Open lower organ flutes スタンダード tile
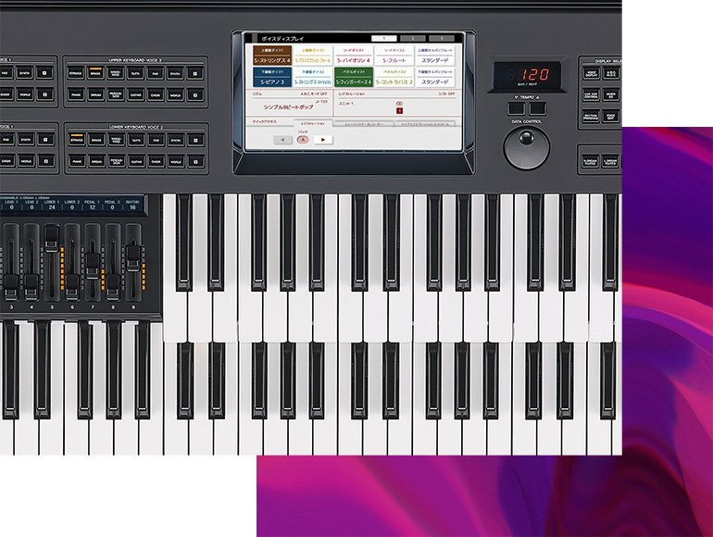 point(434,77)
